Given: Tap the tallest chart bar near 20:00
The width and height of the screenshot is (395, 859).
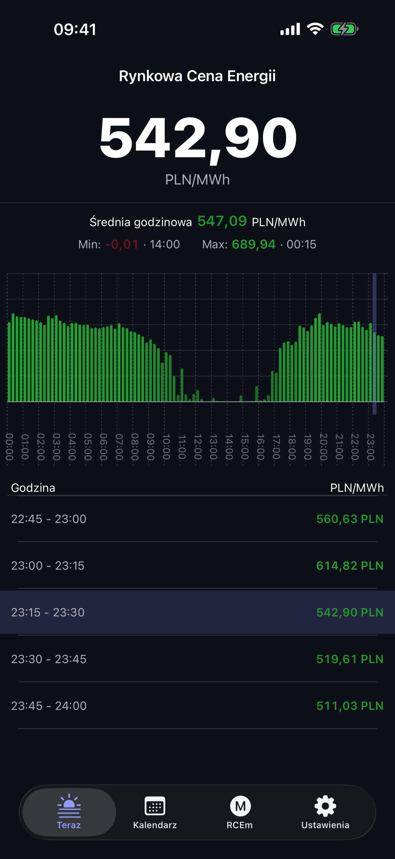Looking at the screenshot, I should point(319,357).
